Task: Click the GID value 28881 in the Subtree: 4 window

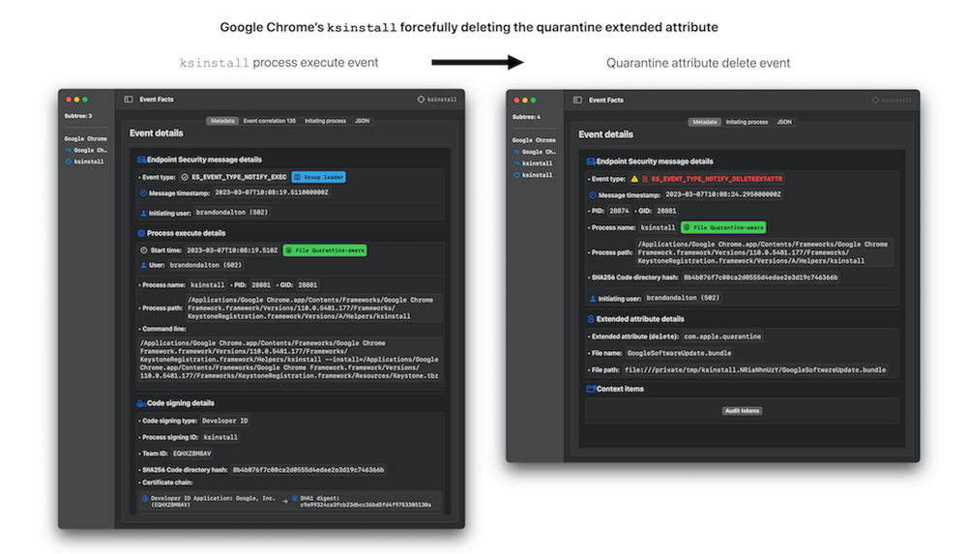Action: (666, 211)
